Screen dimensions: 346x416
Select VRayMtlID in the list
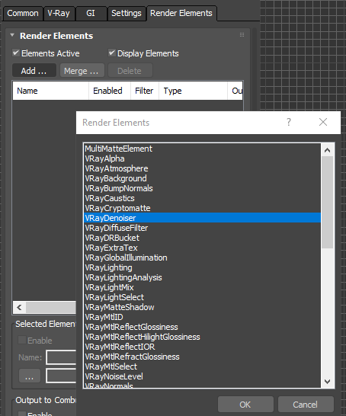pos(202,317)
